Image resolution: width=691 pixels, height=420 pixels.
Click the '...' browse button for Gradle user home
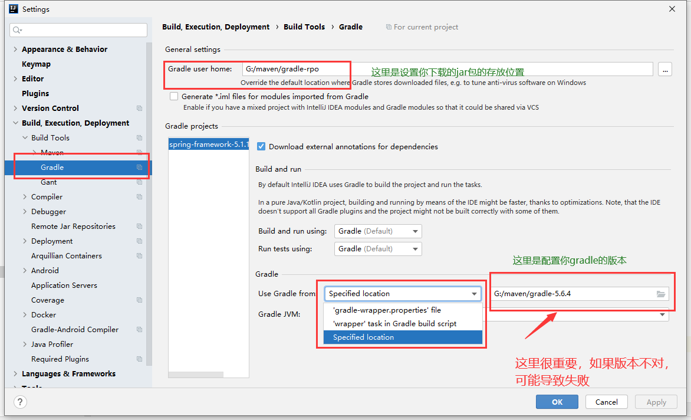pyautogui.click(x=665, y=69)
